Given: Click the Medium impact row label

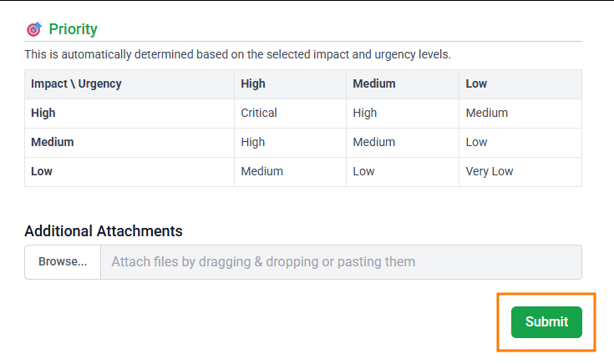Looking at the screenshot, I should (52, 142).
